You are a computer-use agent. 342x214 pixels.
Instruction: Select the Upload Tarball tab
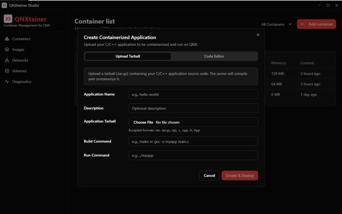pyautogui.click(x=128, y=56)
